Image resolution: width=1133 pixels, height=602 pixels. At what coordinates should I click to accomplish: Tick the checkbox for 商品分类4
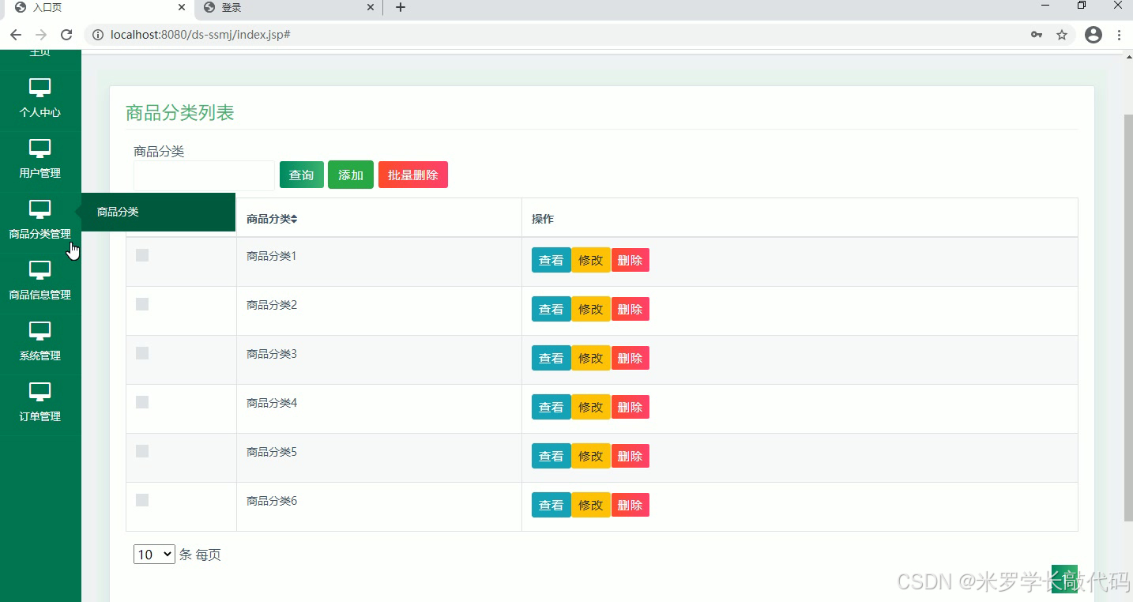pyautogui.click(x=142, y=402)
